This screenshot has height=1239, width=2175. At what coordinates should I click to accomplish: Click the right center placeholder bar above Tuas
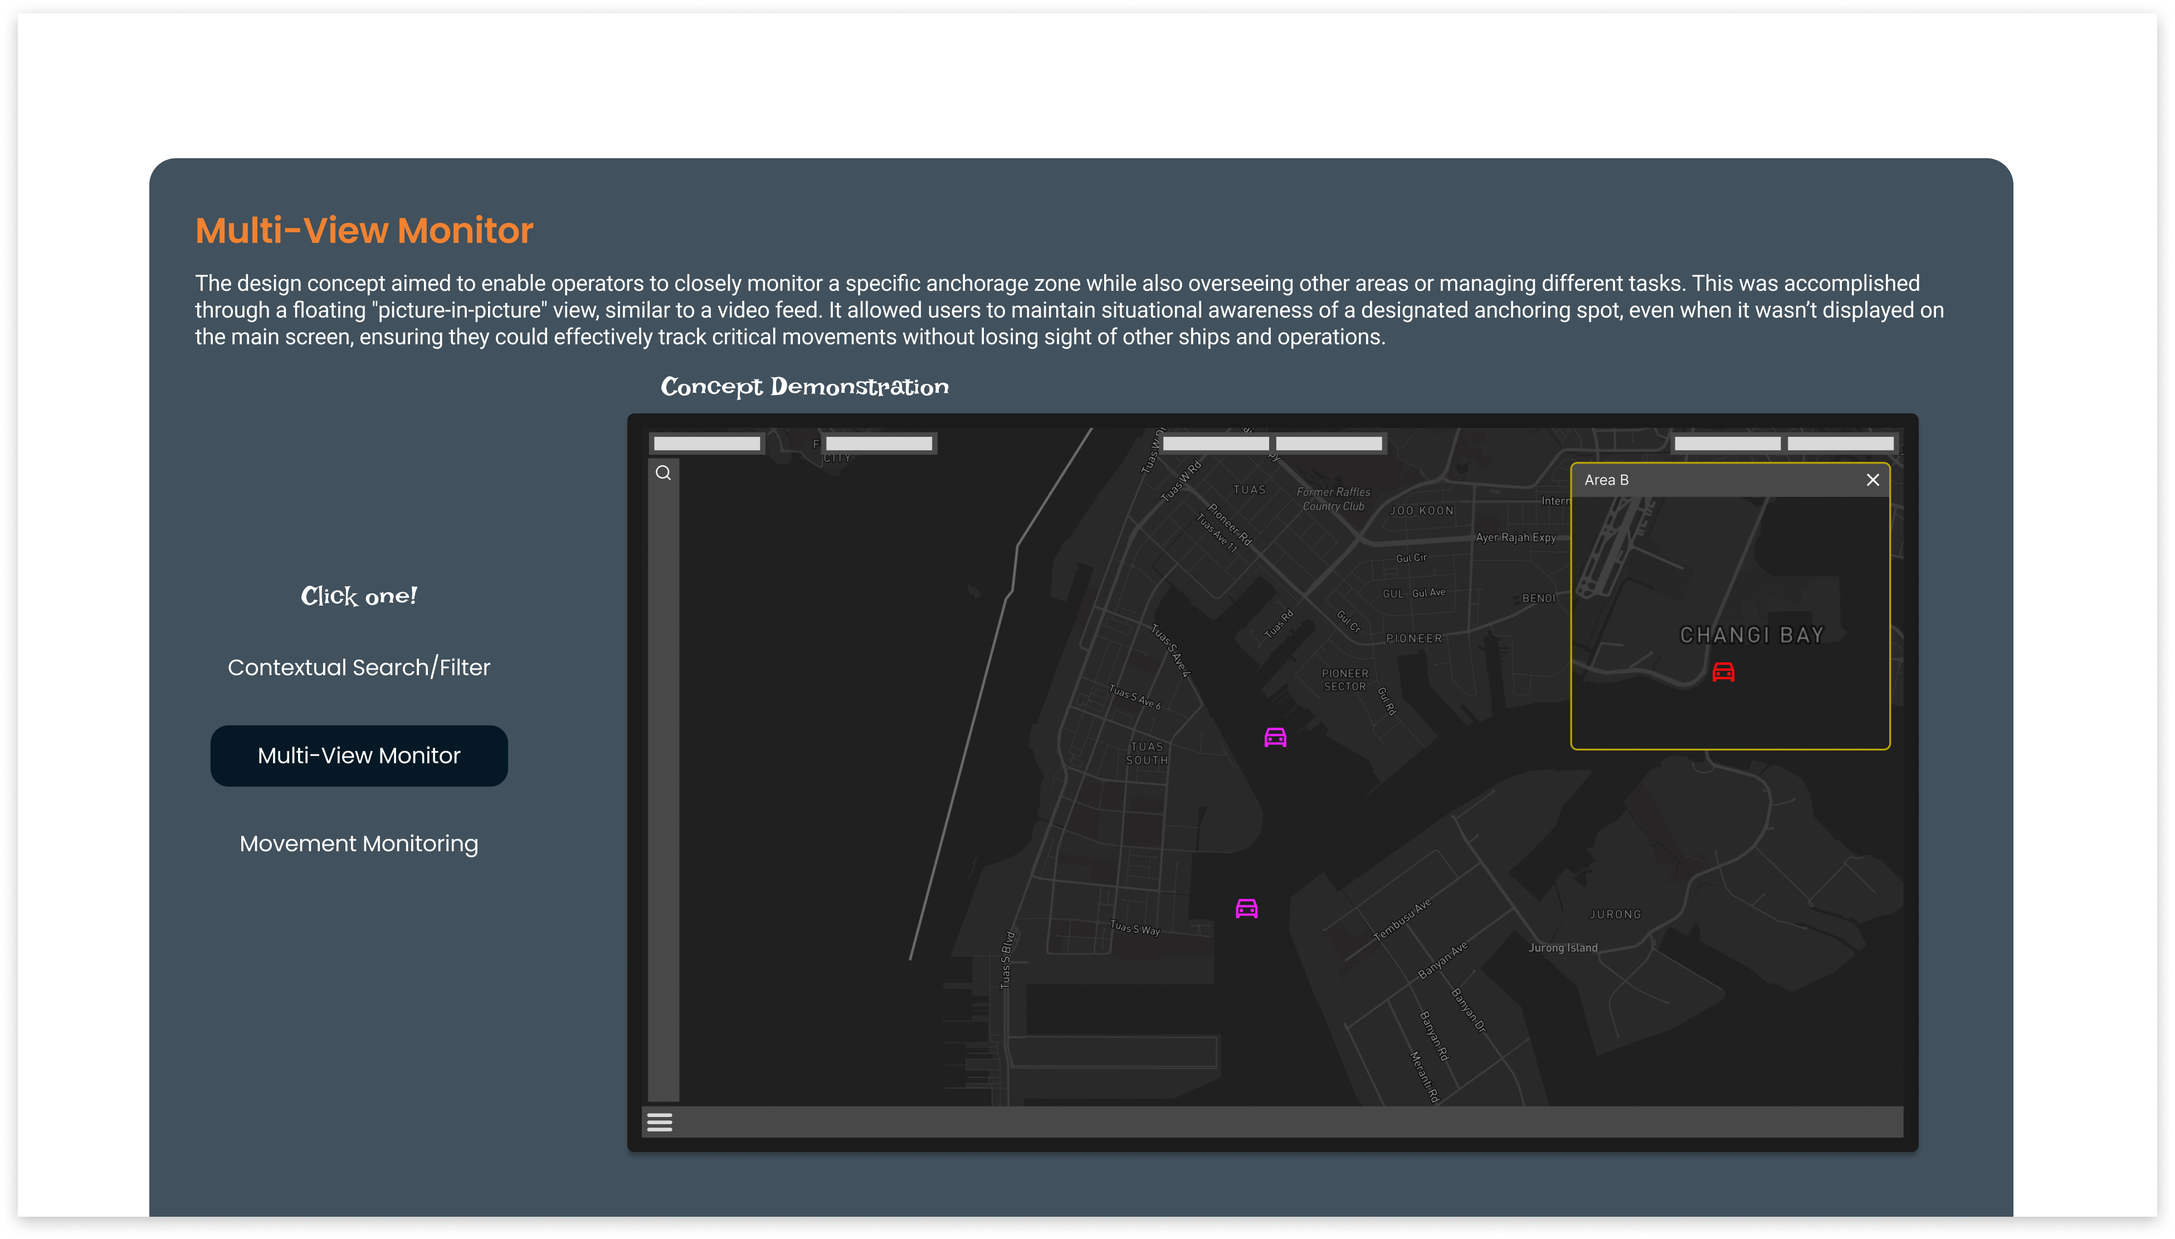[1328, 443]
